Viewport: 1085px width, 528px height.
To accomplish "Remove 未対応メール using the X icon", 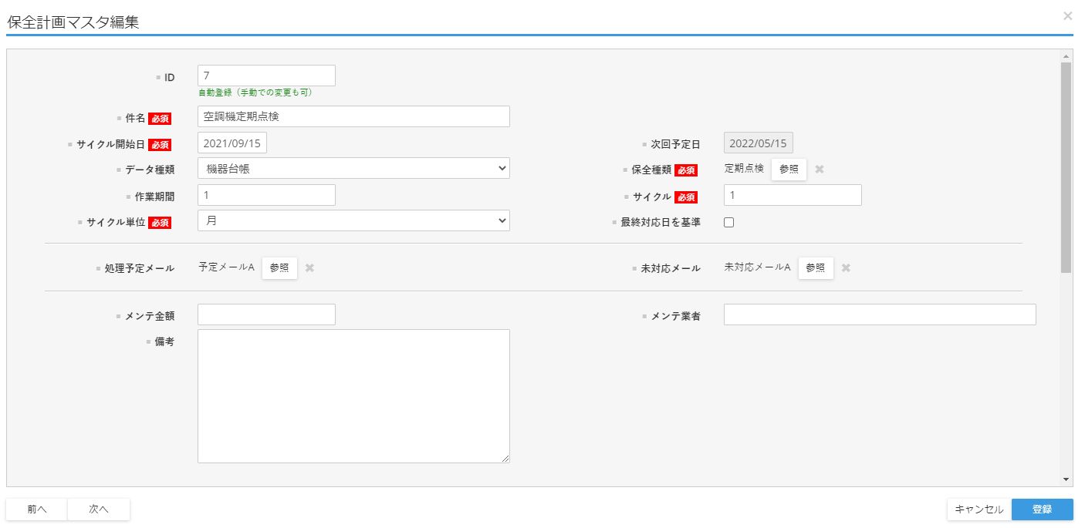I will [x=846, y=268].
